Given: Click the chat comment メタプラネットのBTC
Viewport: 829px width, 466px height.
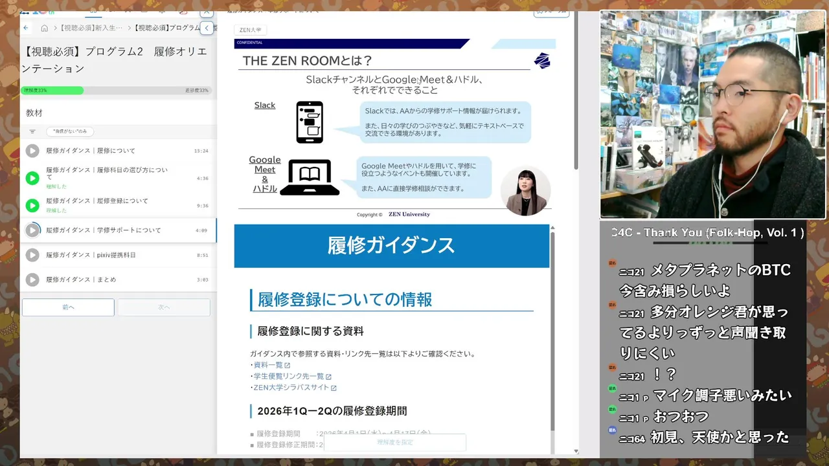Looking at the screenshot, I should point(705,280).
